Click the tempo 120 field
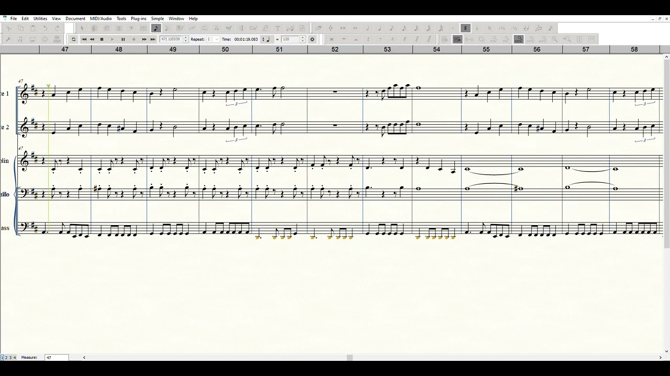Viewport: 670px width, 376px height. [x=289, y=39]
